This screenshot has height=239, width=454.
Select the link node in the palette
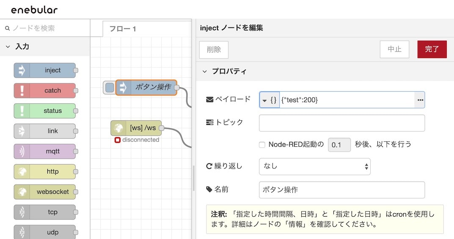point(44,131)
